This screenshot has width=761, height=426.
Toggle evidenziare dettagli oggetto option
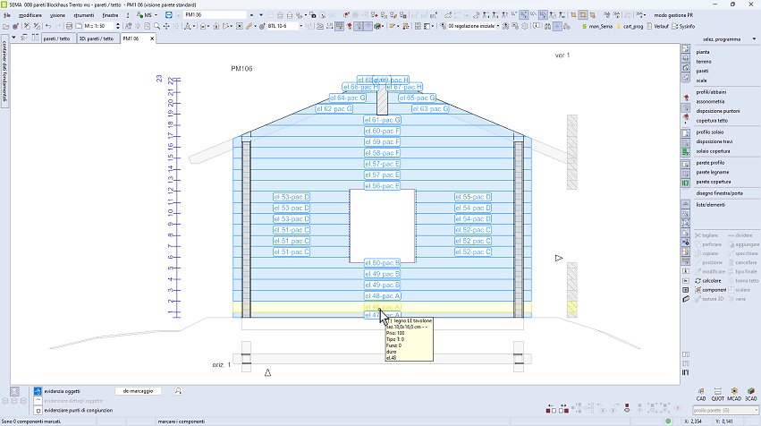(x=38, y=400)
